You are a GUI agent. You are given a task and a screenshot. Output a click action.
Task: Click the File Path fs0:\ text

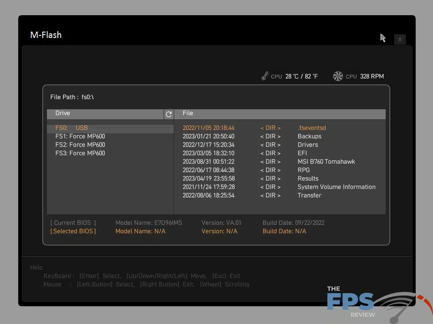pos(72,97)
